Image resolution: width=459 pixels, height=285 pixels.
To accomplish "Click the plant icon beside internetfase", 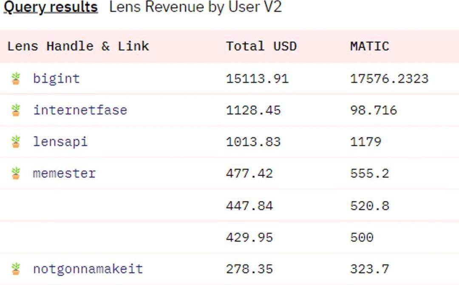I will coord(16,110).
